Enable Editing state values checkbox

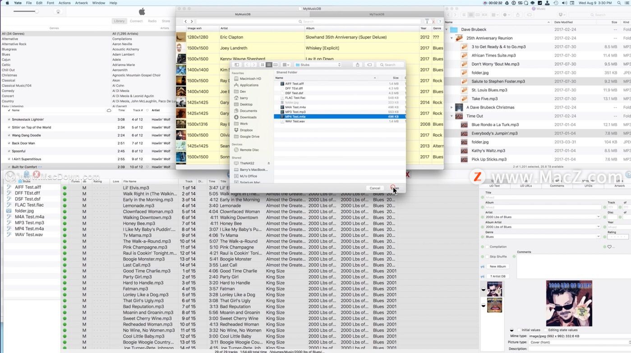pos(546,330)
